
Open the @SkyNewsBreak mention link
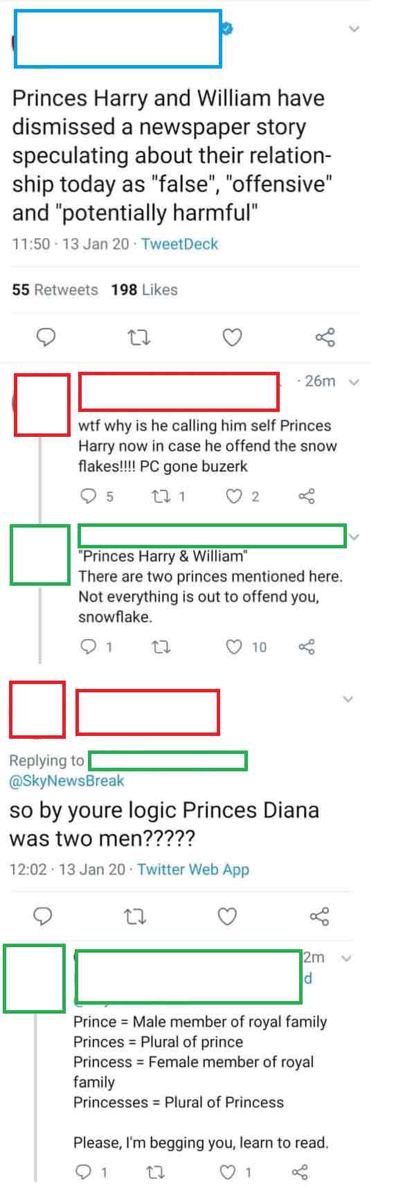[66, 780]
